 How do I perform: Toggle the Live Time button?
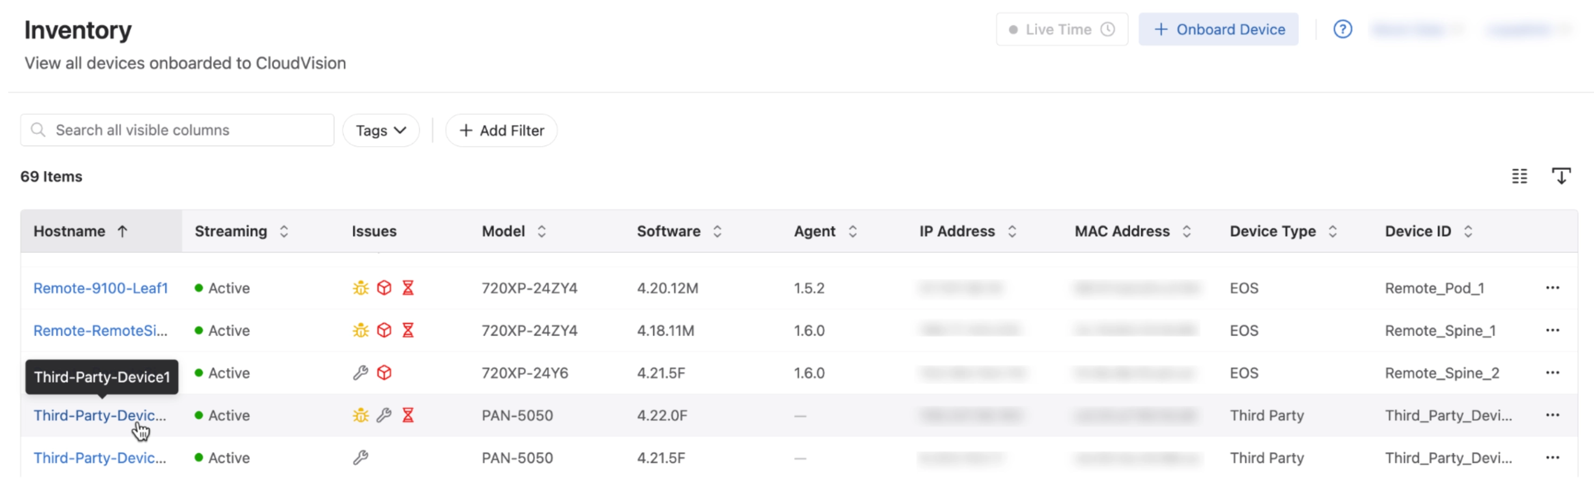(x=1061, y=29)
